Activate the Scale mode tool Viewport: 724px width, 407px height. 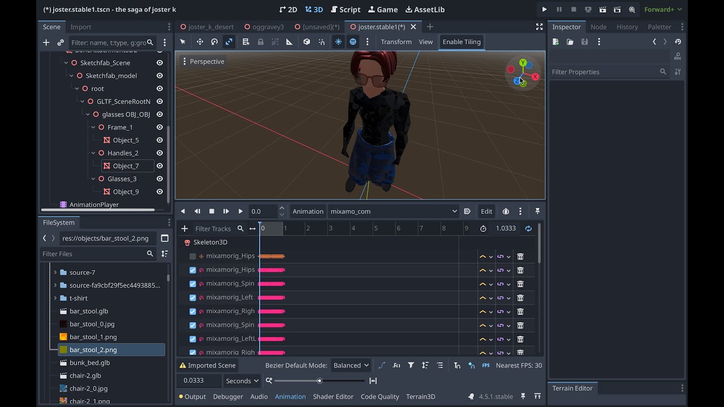point(229,42)
